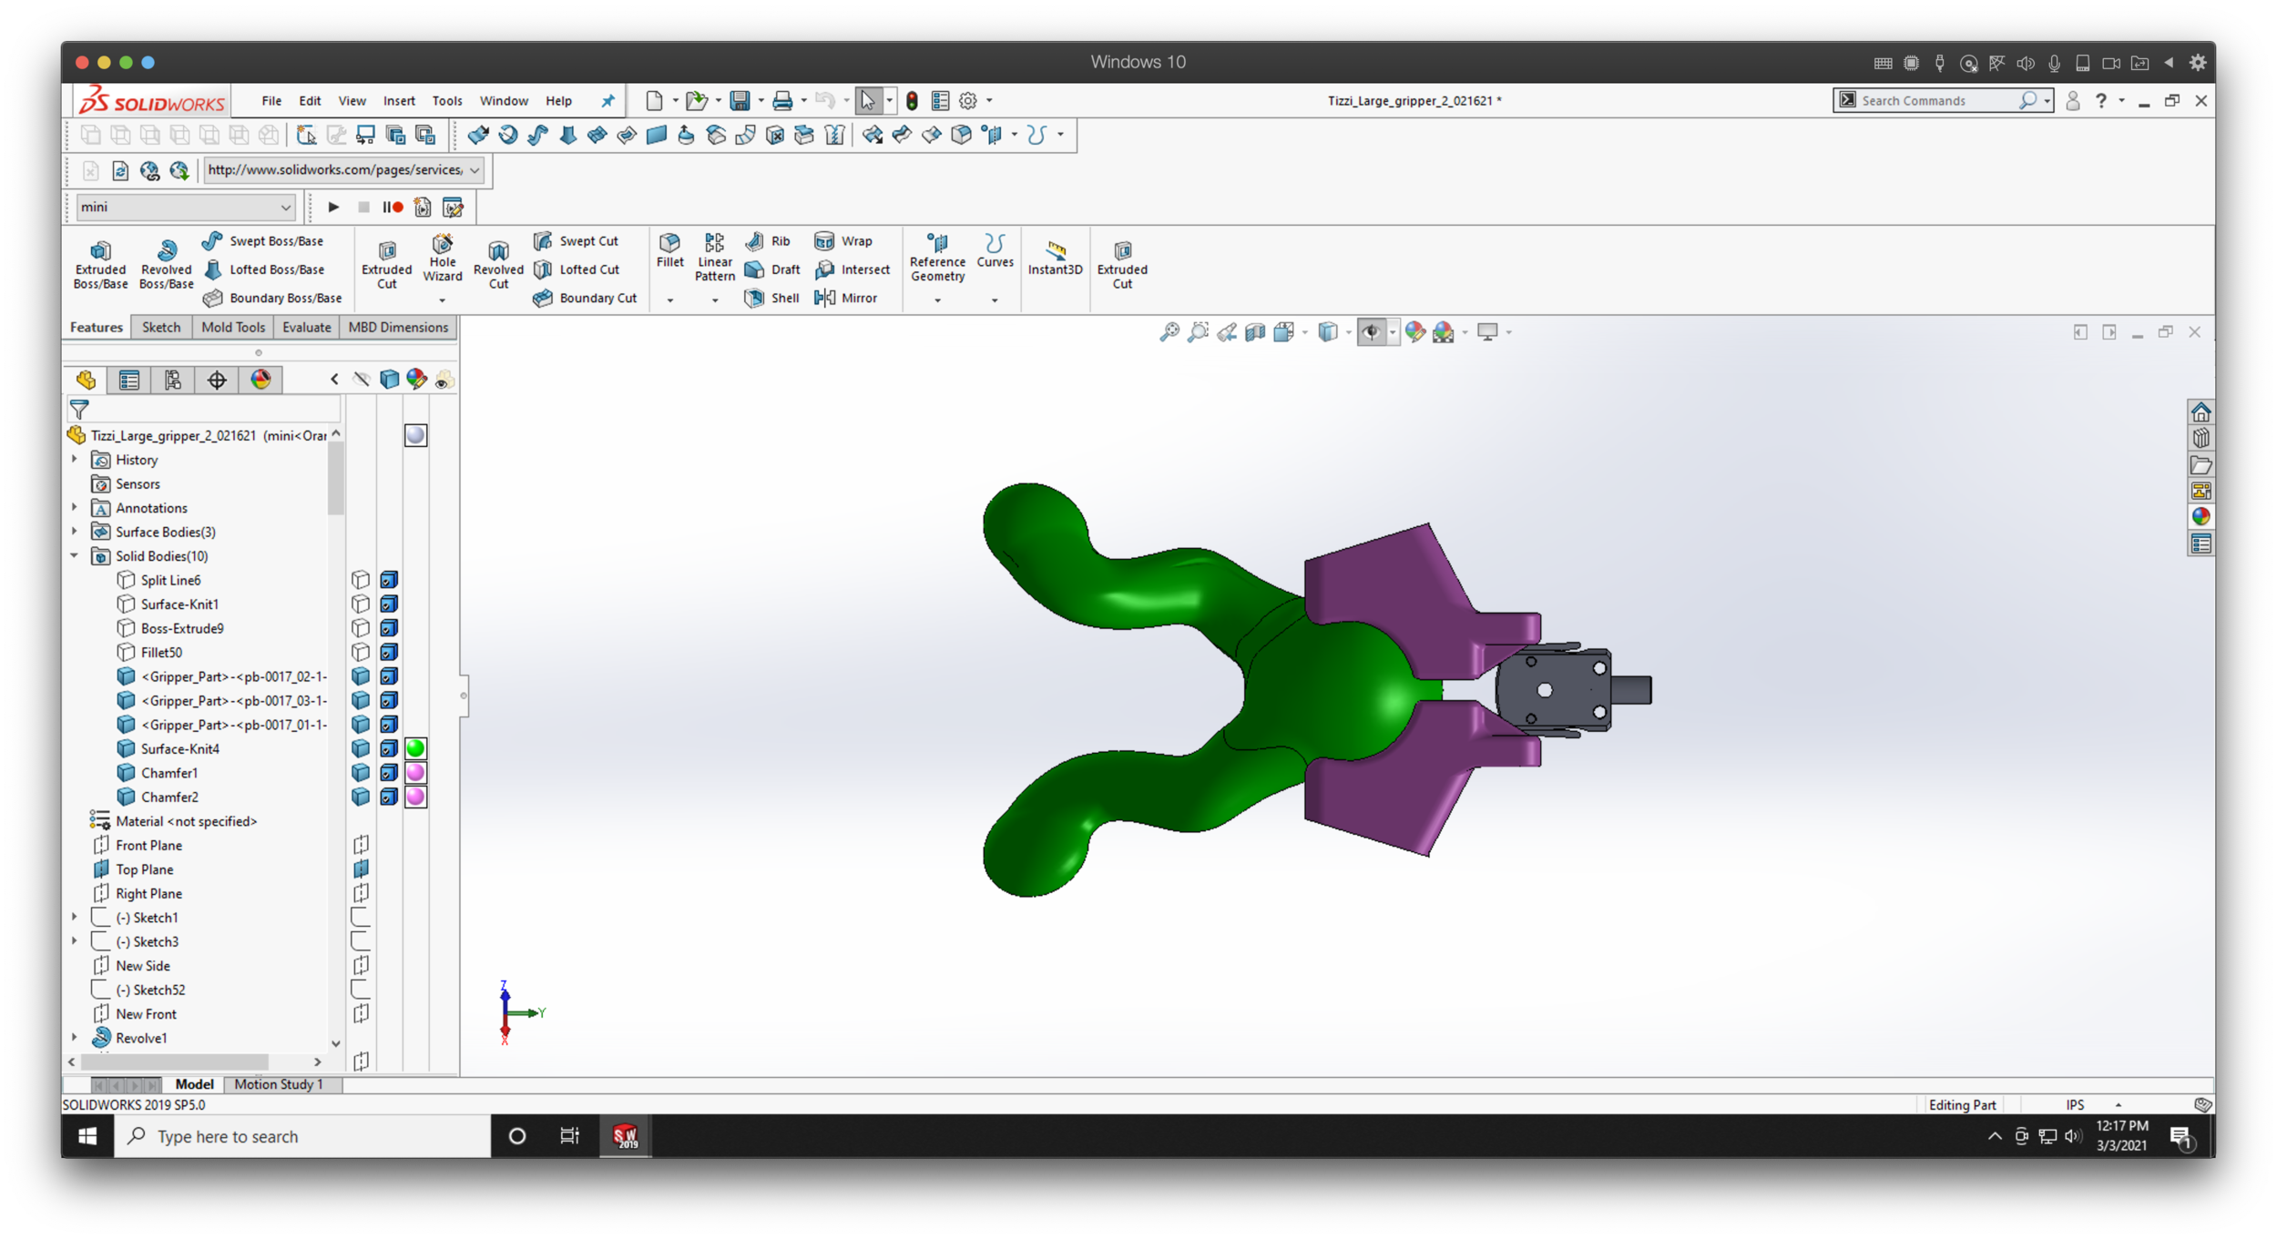Viewport: 2277px width, 1239px height.
Task: Open the File menu
Action: tap(271, 101)
